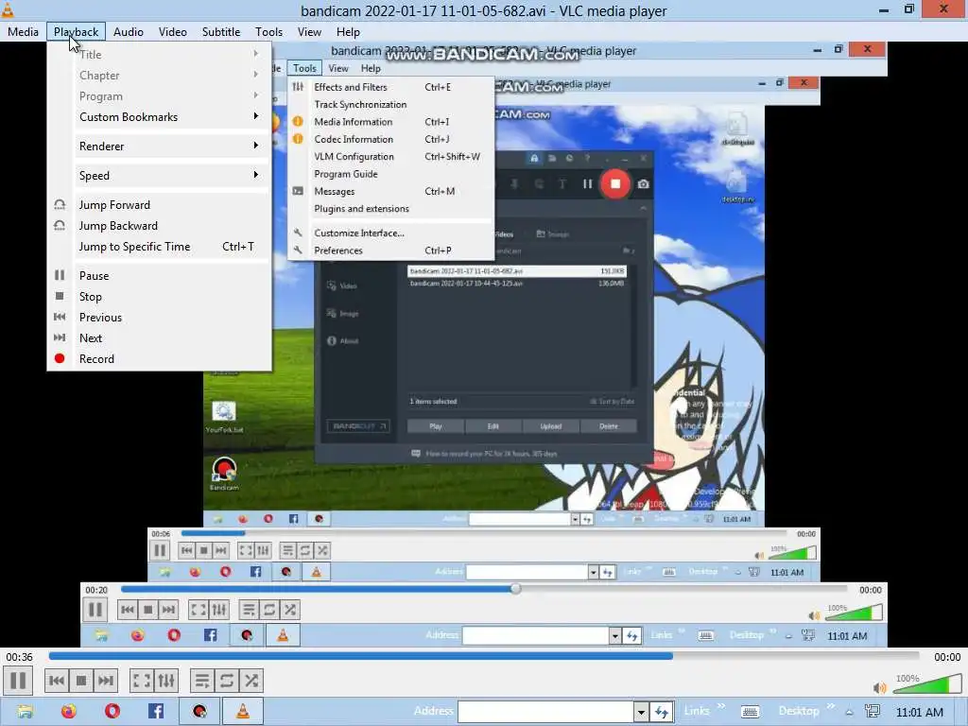
Task: Launch Opera from the real Windows taskbar
Action: pyautogui.click(x=112, y=711)
